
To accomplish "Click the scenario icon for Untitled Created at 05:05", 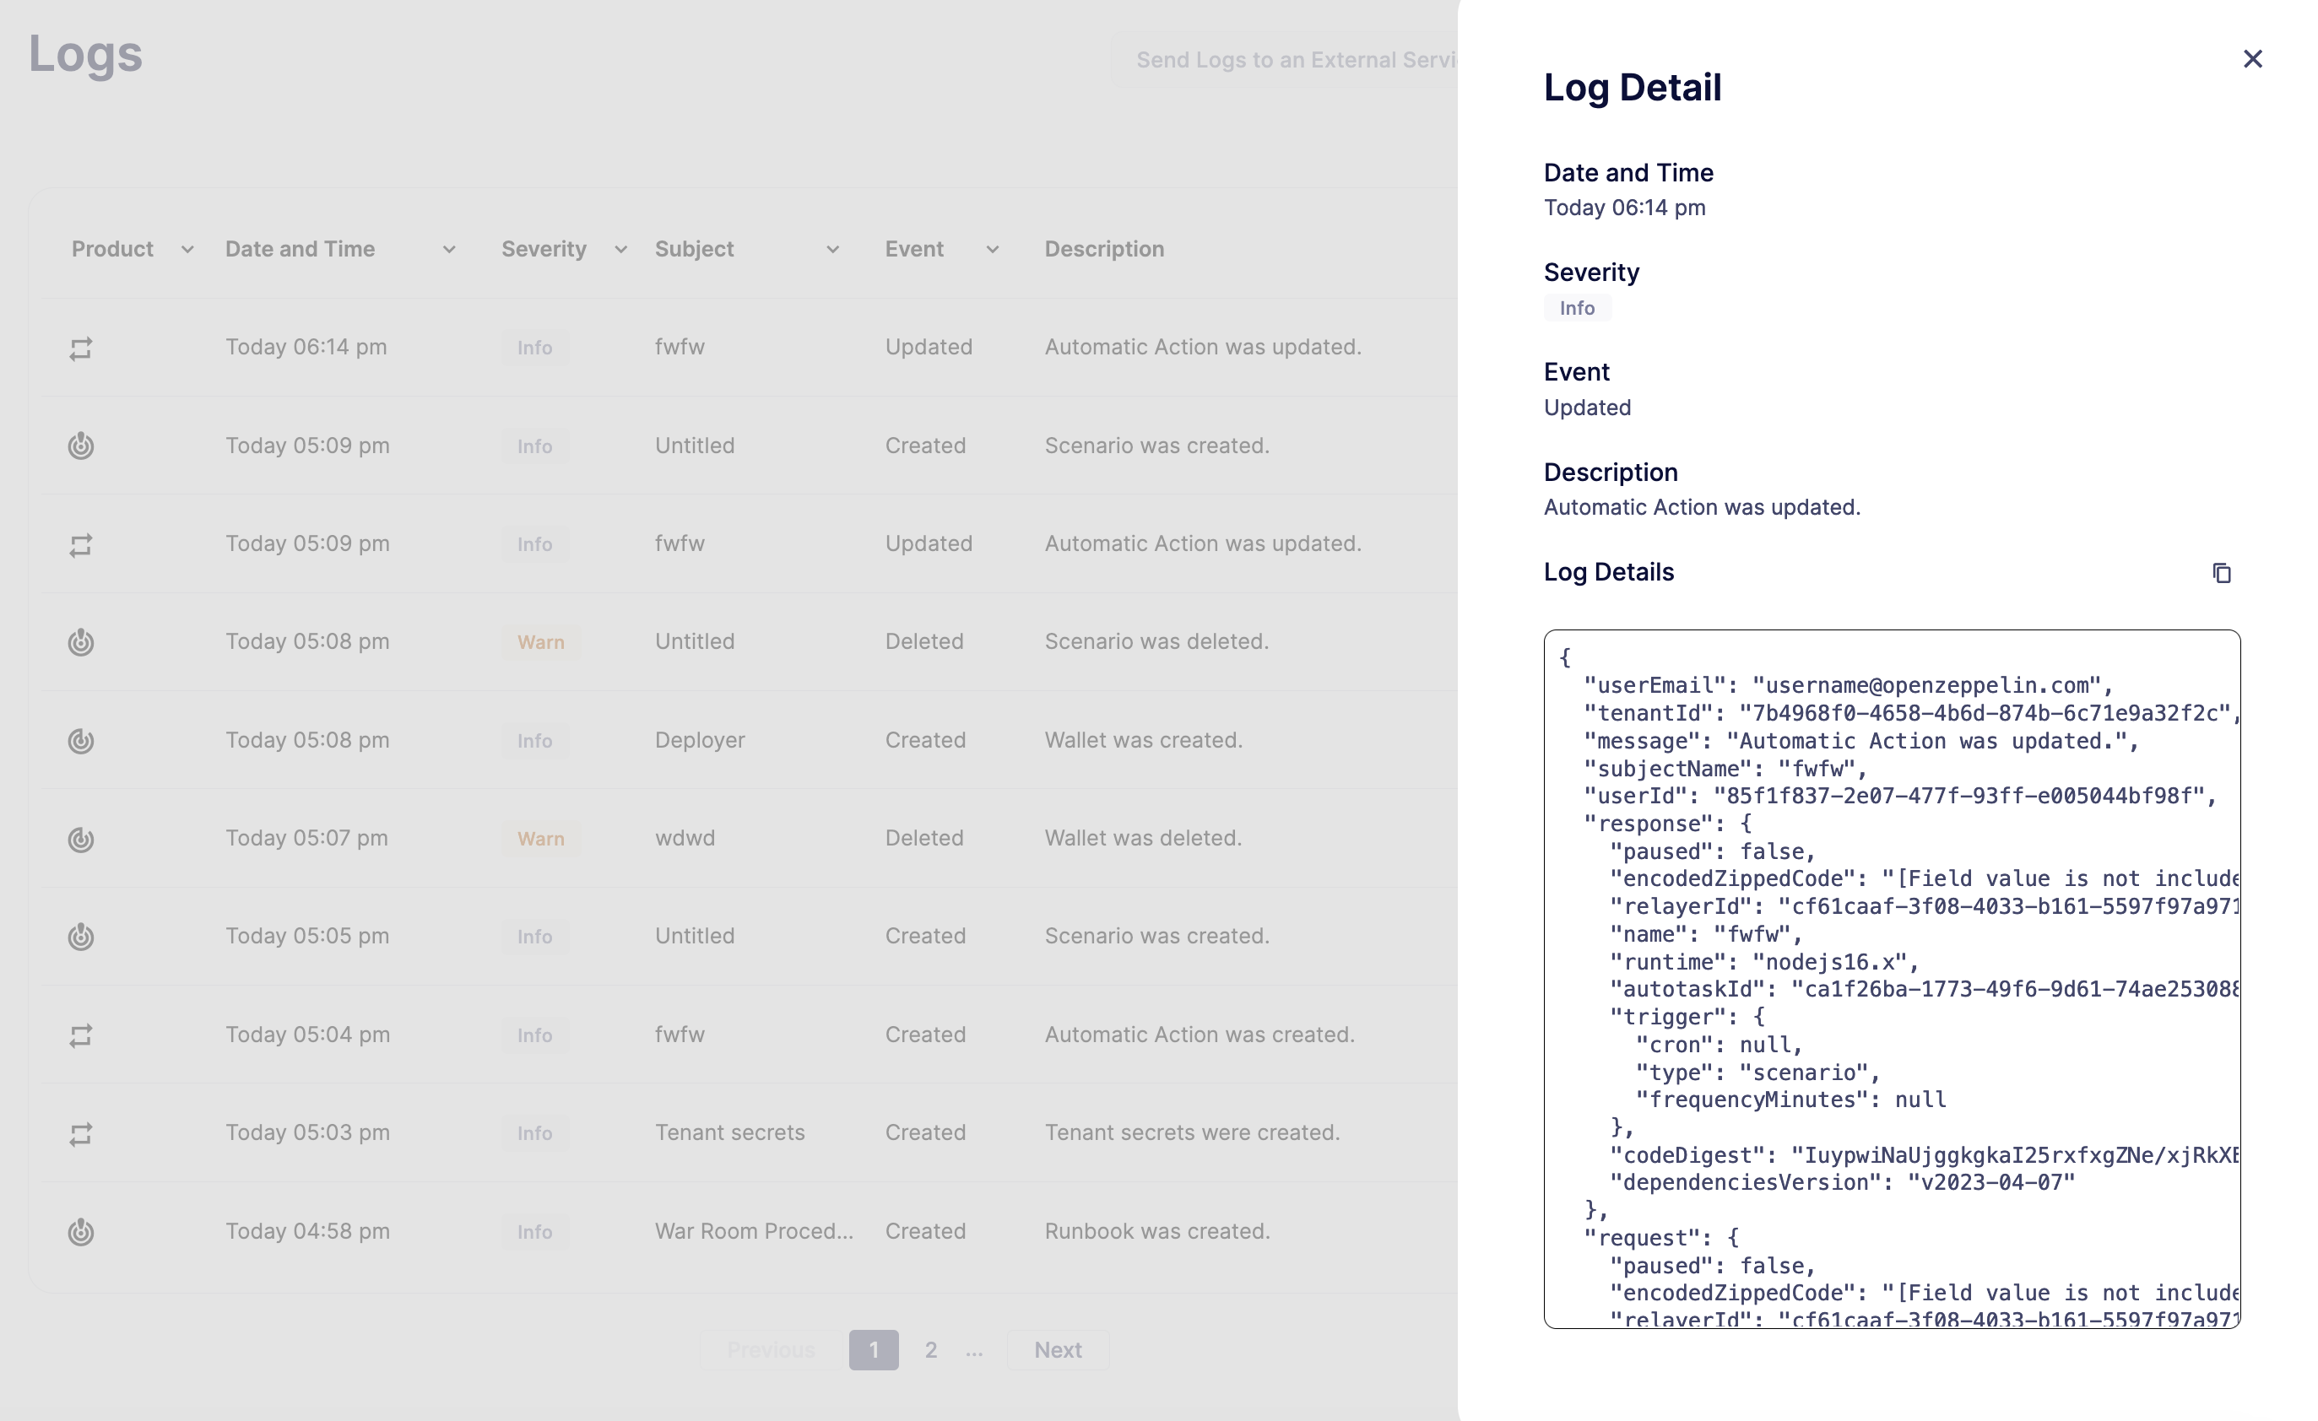I will pos(81,937).
